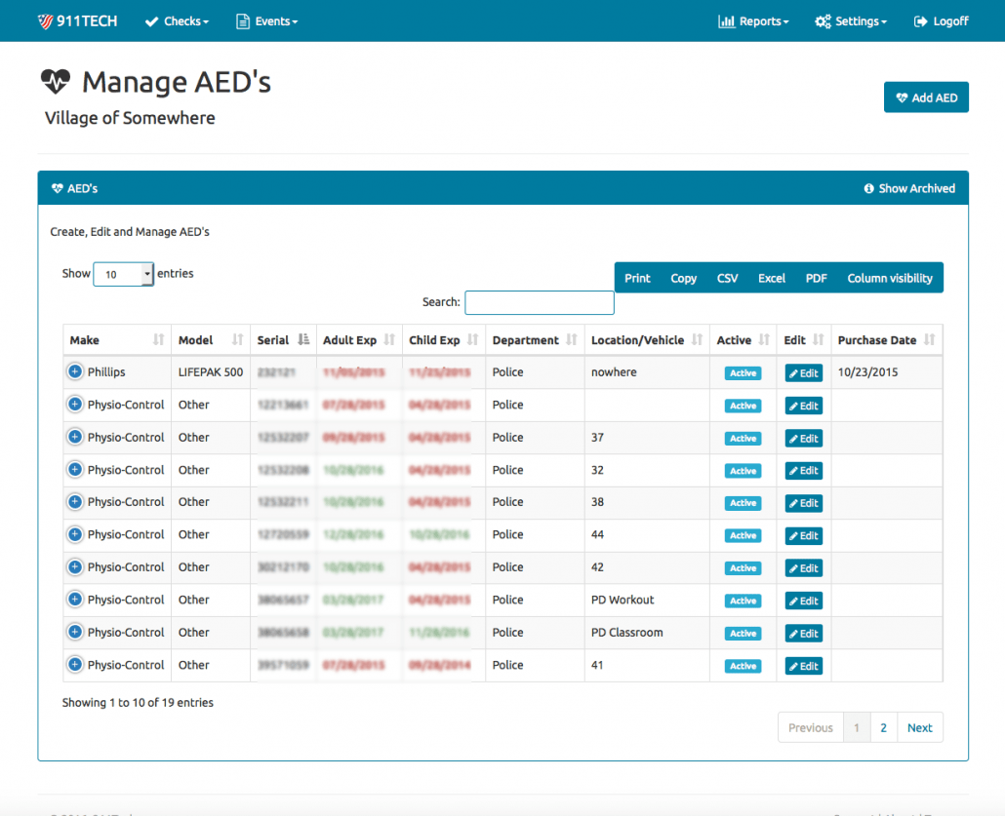Open the Events menu
The width and height of the screenshot is (1005, 816).
[x=265, y=20]
